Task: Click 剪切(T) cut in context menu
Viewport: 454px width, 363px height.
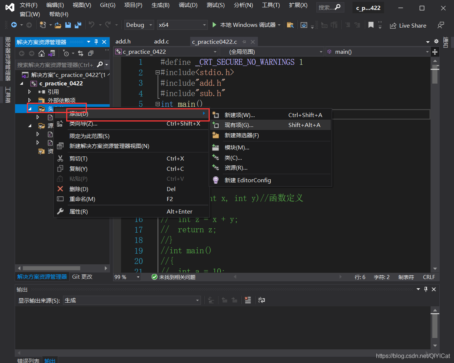Action: coord(131,159)
